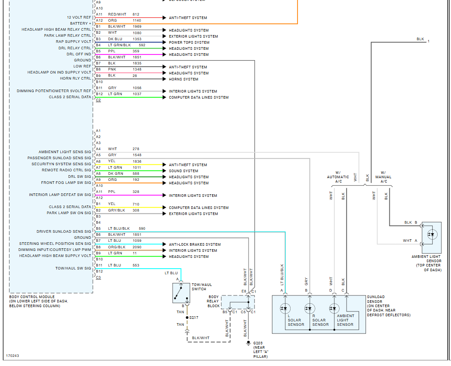This screenshot has height=366, width=451.
Task: Click the LT GRN/BLK wire color label
Action: [x=119, y=45]
